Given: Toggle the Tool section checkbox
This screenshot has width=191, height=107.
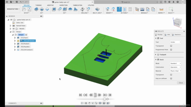Looking at the screenshot, I should [158, 38].
